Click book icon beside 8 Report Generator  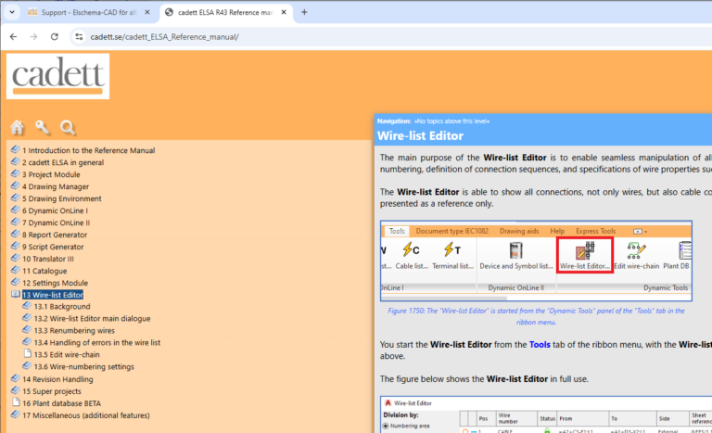pyautogui.click(x=16, y=234)
